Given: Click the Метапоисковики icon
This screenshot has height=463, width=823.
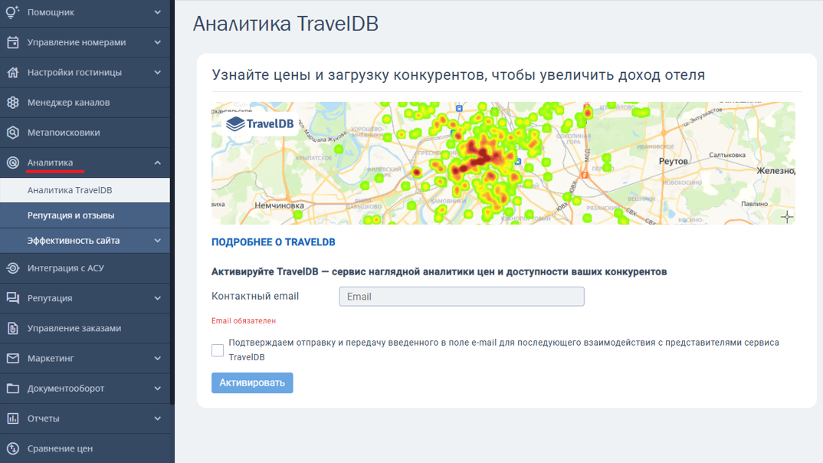Looking at the screenshot, I should pos(12,133).
